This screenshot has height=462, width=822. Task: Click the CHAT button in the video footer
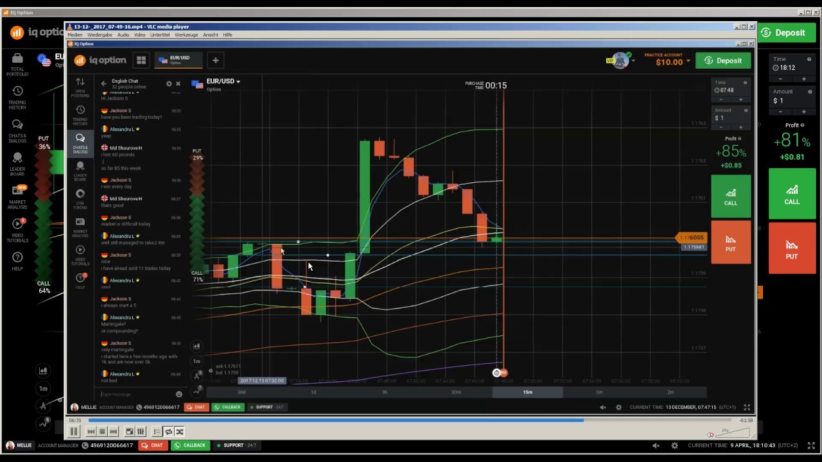click(196, 407)
